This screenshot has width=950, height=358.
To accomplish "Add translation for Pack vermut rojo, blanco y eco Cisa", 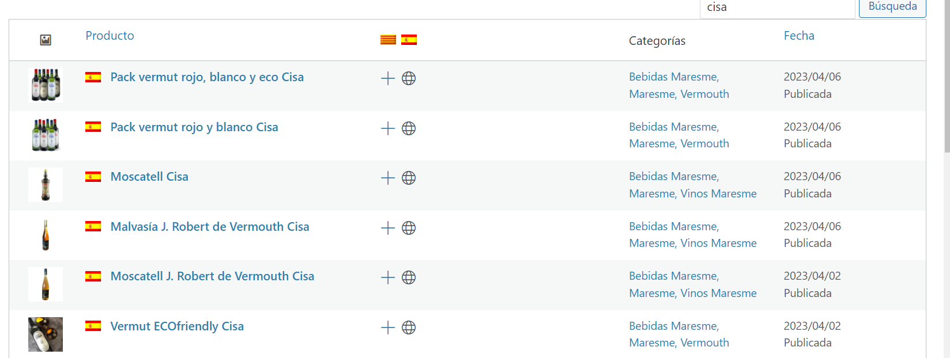I will point(388,78).
